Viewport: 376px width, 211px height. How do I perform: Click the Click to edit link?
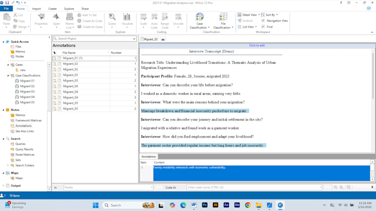[257, 45]
